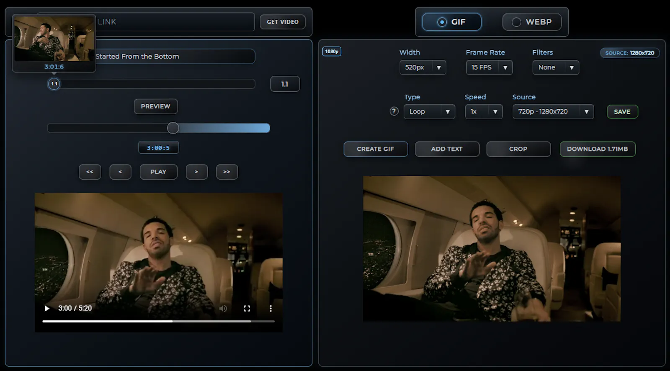Click the PREVIEW button
The width and height of the screenshot is (670, 371).
coord(156,106)
